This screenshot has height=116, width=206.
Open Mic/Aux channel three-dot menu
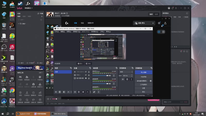(114, 76)
